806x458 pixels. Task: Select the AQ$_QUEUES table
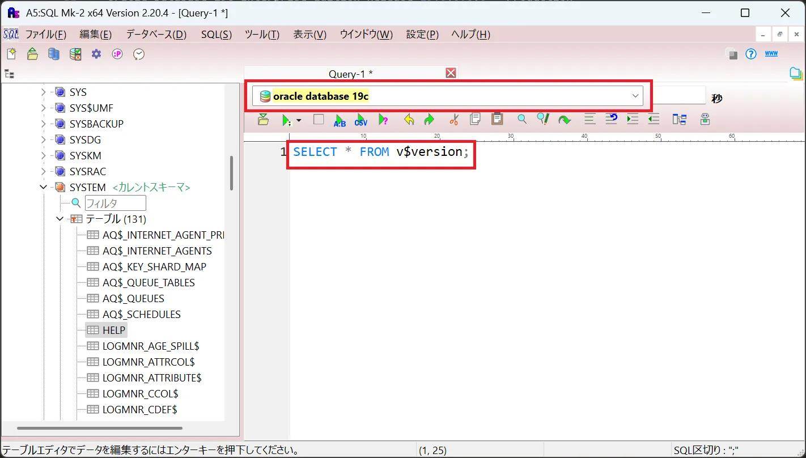coord(133,298)
